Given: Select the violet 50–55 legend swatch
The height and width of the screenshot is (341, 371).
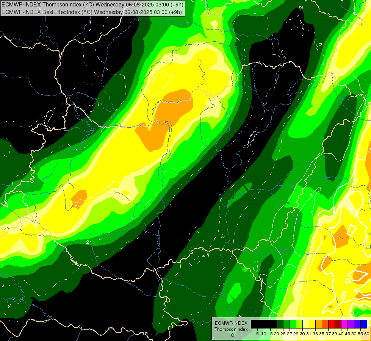Looking at the screenshot, I should tap(357, 324).
